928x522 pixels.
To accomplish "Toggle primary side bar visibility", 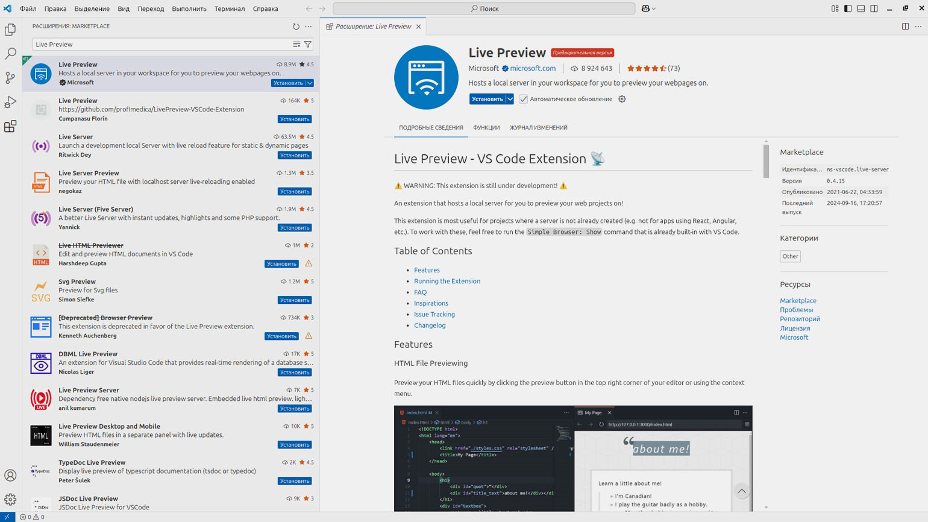I will point(848,8).
